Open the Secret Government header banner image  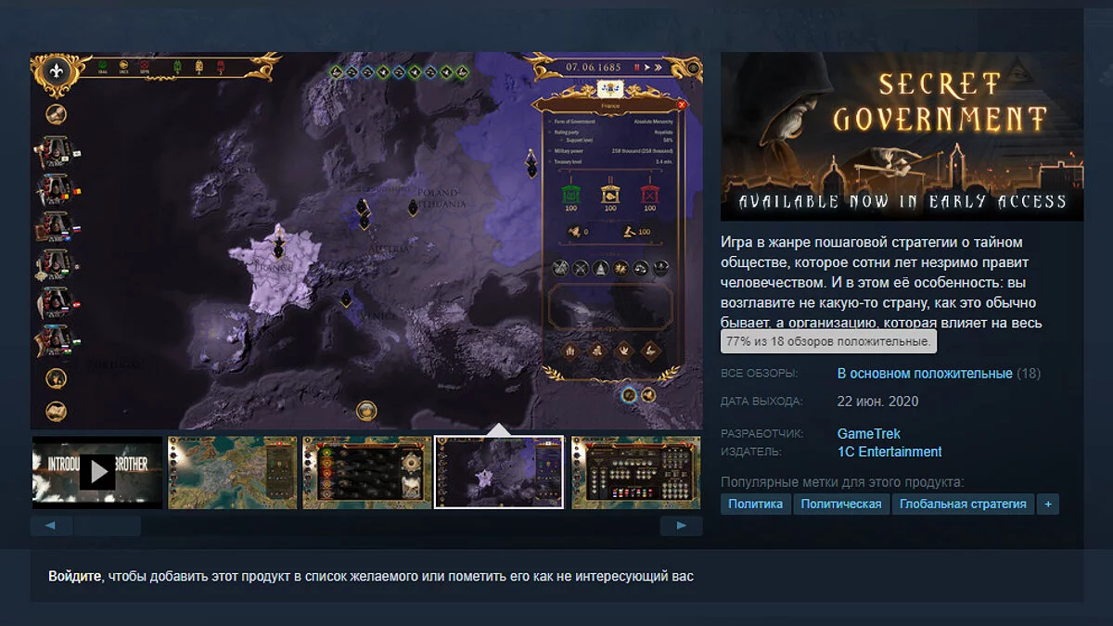coord(902,136)
